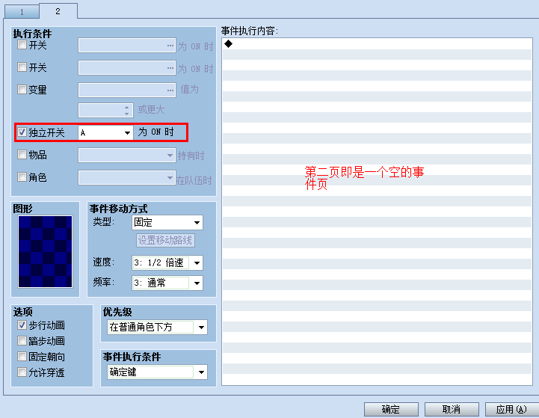Viewport: 539px width, 418px height.
Task: Uncheck the 独立开关 condition checkbox
Action: coord(22,132)
